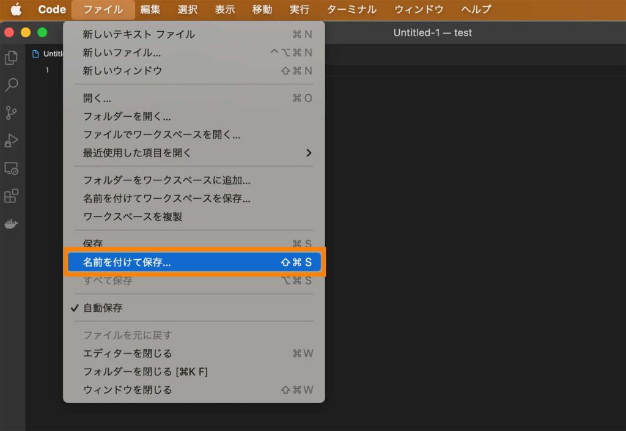Open the Run and Debug view
This screenshot has width=626, height=431.
pos(12,141)
